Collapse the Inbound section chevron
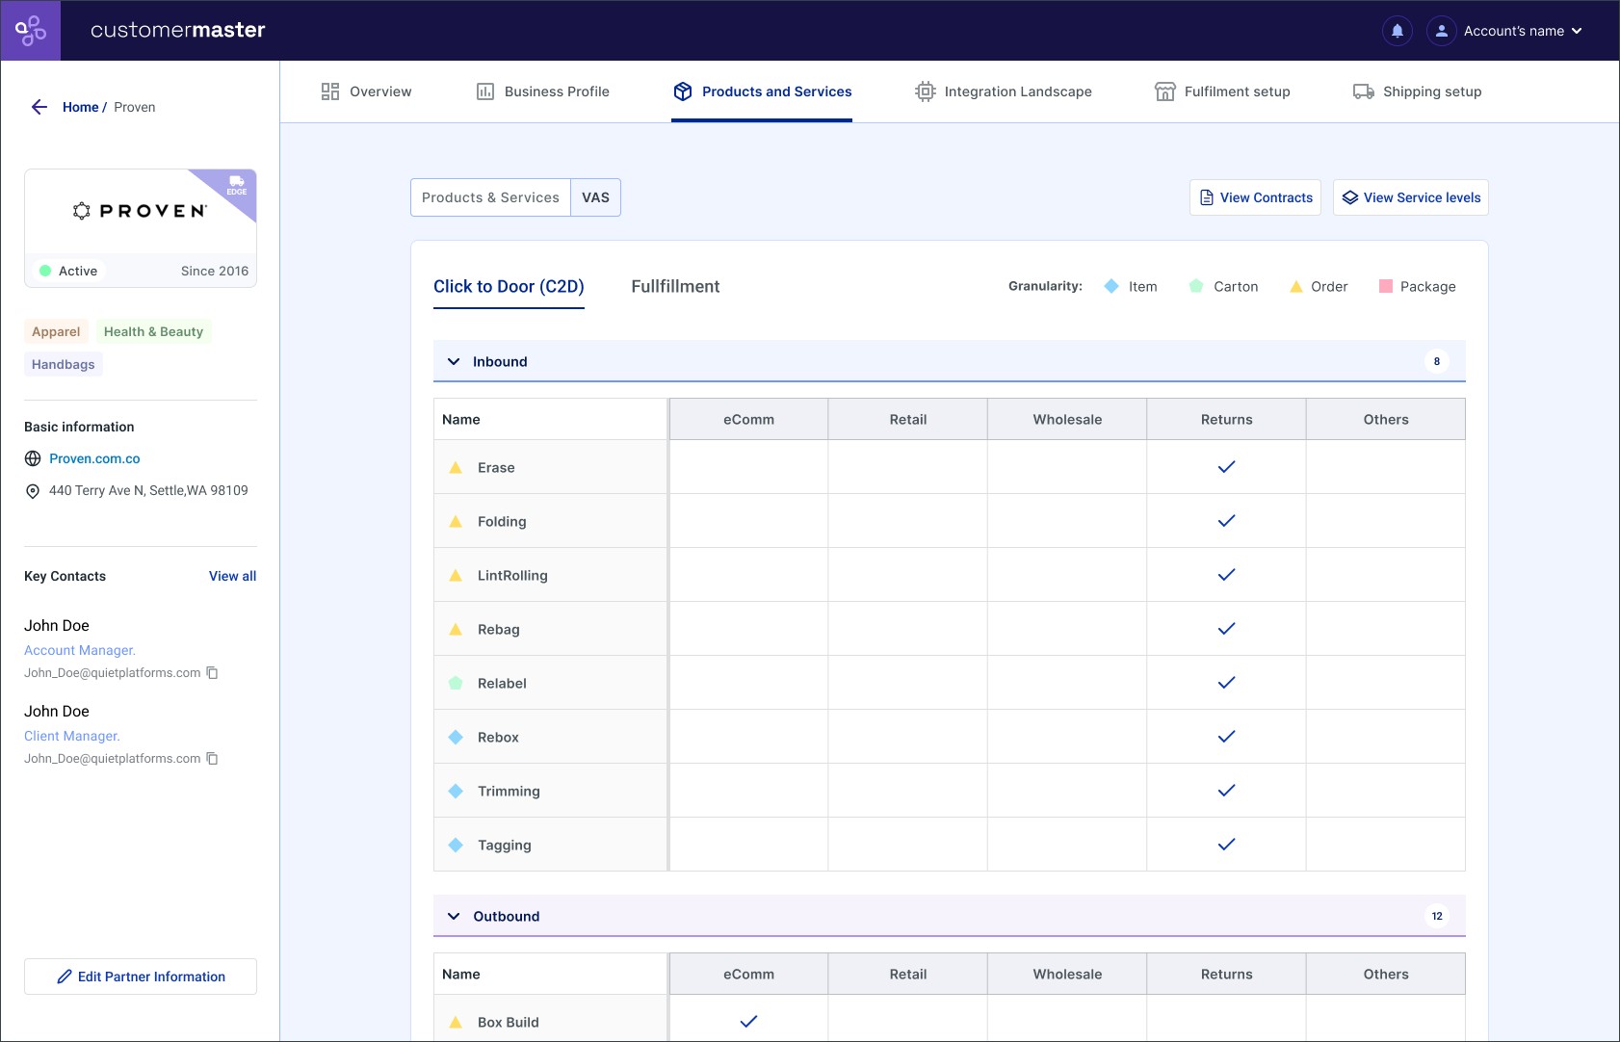 (454, 362)
